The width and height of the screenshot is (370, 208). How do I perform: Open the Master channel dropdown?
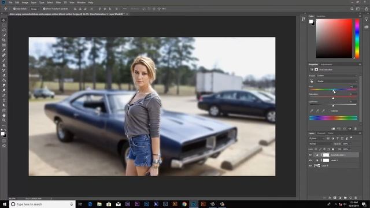[336, 81]
